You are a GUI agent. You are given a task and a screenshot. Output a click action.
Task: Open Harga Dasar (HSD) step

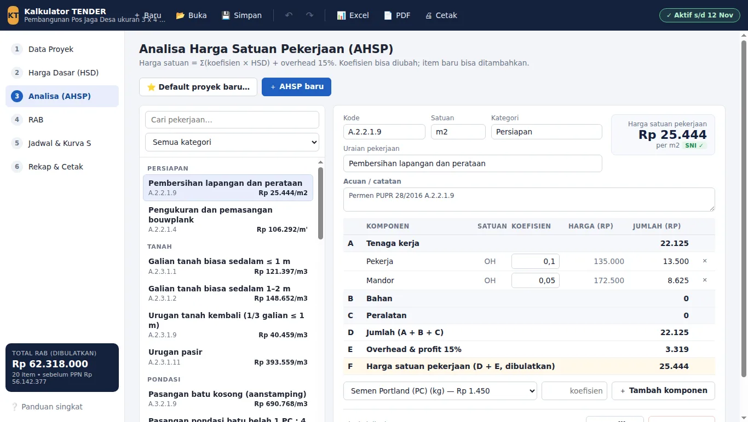[x=62, y=73]
